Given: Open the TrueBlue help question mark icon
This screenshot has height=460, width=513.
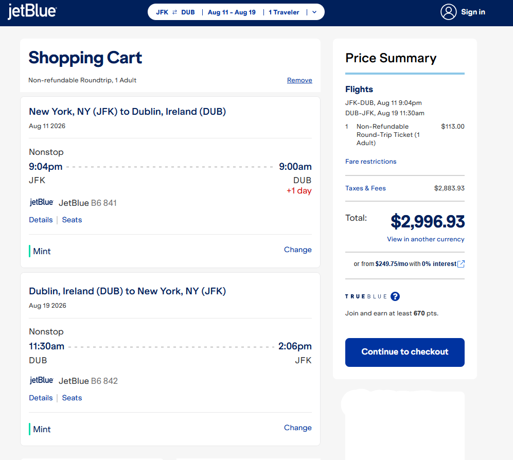Looking at the screenshot, I should click(395, 296).
